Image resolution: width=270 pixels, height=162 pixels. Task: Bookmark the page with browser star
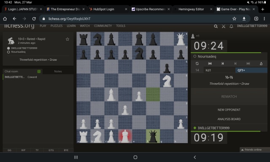(234, 19)
